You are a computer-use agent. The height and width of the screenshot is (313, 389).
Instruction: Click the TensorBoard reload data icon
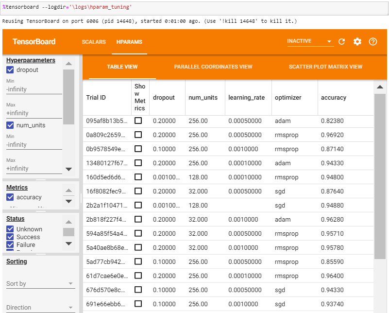coord(341,42)
